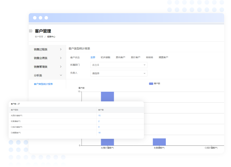231x167 pixels.
Task: Click the B(普通客户) bar in chart
Action: pos(159,142)
